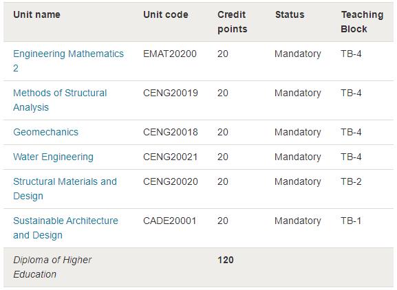The height and width of the screenshot is (290, 397).
Task: Select unit code CENG20020
Action: (171, 182)
